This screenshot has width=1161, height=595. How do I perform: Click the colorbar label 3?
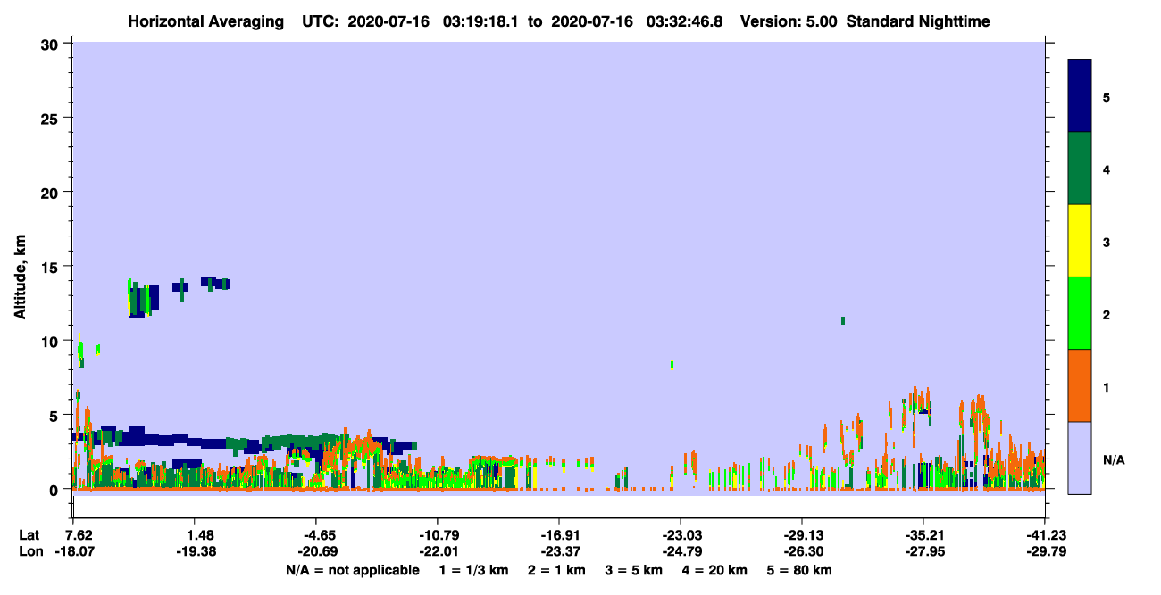pyautogui.click(x=1107, y=242)
